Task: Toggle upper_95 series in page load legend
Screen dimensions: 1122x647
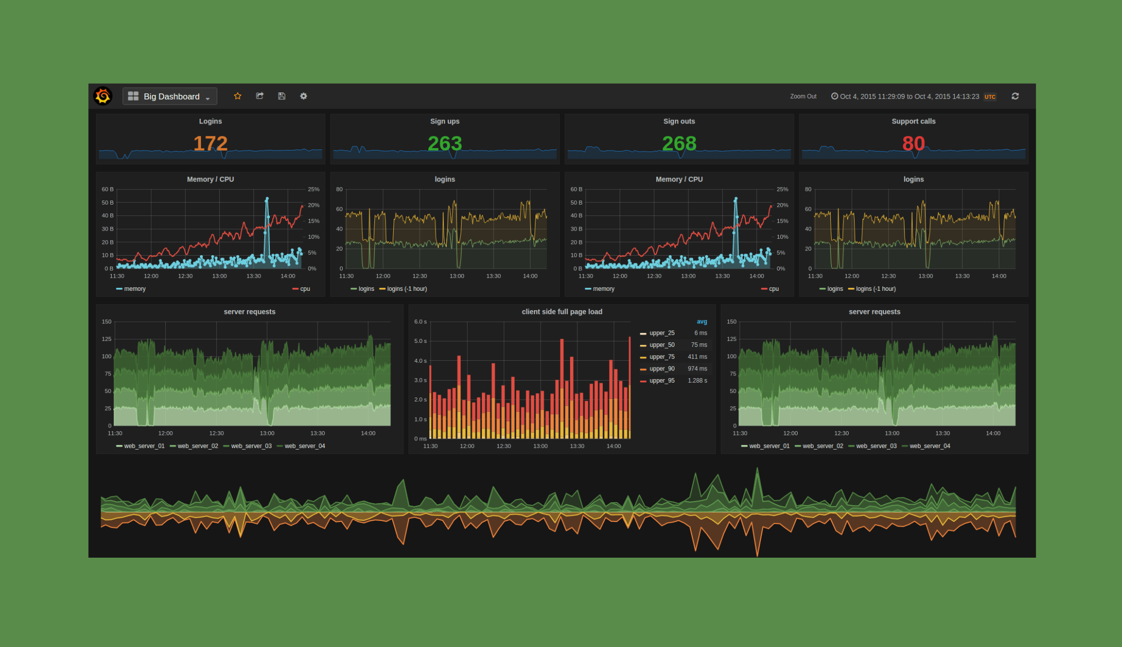Action: coord(657,381)
